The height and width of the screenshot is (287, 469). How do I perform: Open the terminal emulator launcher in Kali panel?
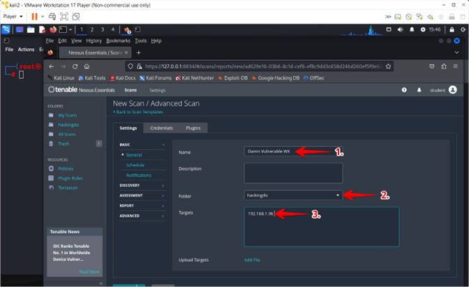coord(63,29)
